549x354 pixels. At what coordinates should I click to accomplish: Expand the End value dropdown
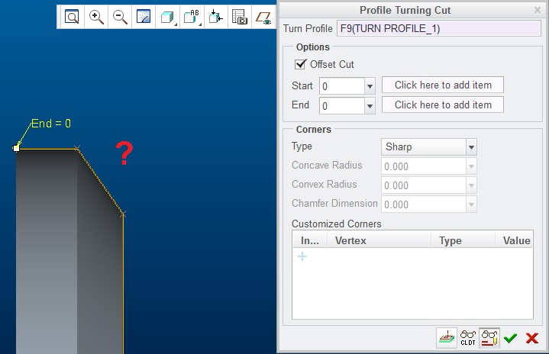(370, 106)
